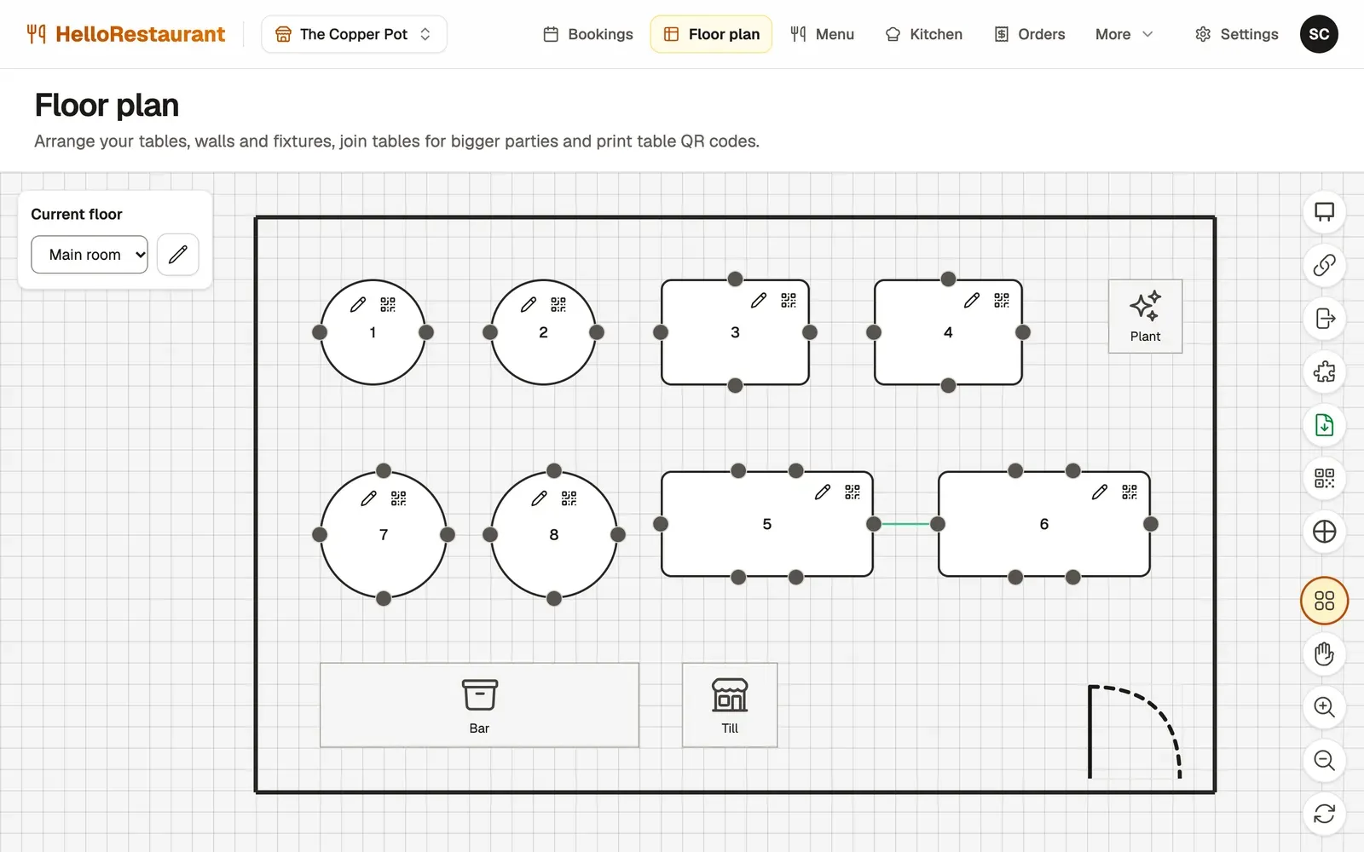Click the green link joining tables 5 and 6
Image resolution: width=1364 pixels, height=852 pixels.
pyautogui.click(x=905, y=524)
